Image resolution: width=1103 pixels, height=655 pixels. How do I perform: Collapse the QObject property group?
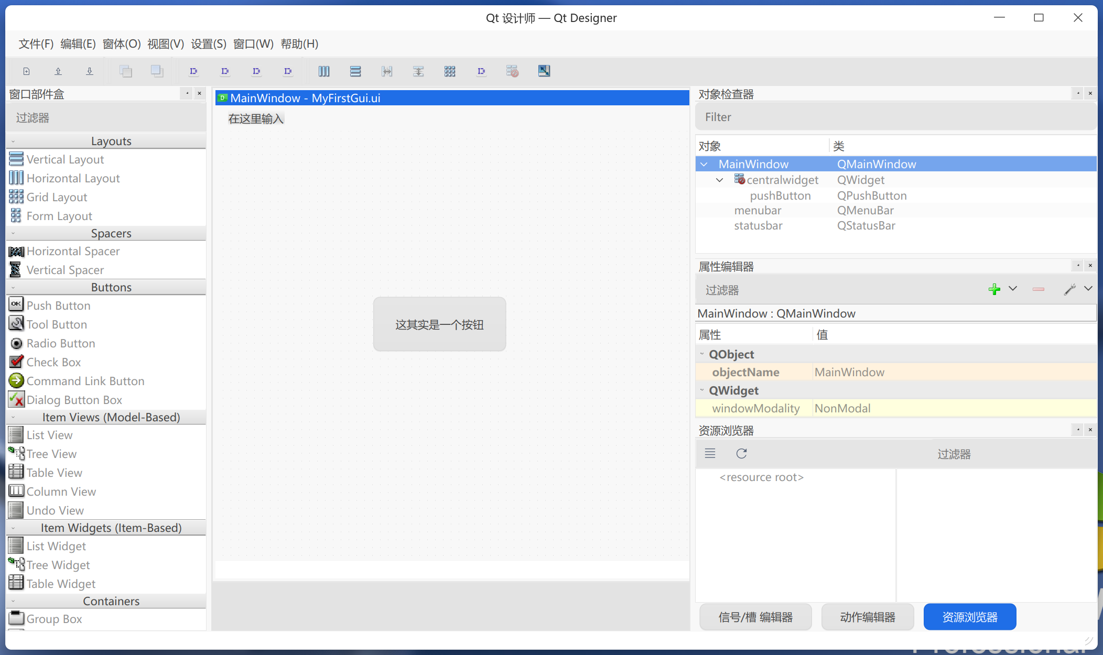(x=702, y=354)
